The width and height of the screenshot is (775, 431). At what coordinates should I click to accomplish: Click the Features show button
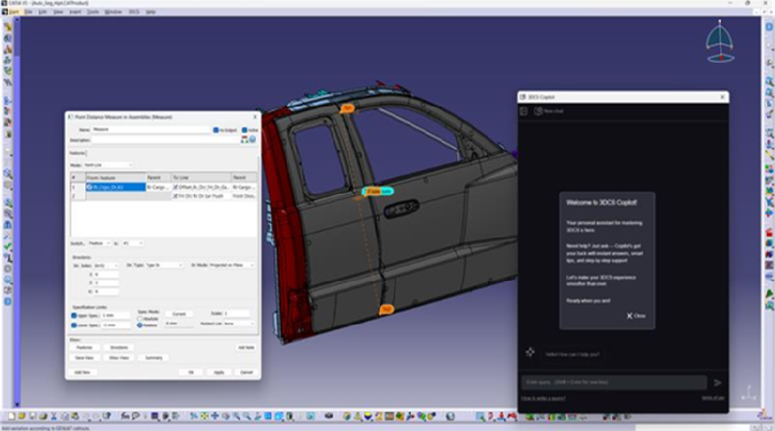(84, 348)
